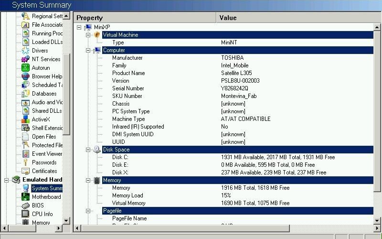Open the Memory item in sidebar tree
Image resolution: width=382 pixels, height=239 pixels.
point(41,222)
